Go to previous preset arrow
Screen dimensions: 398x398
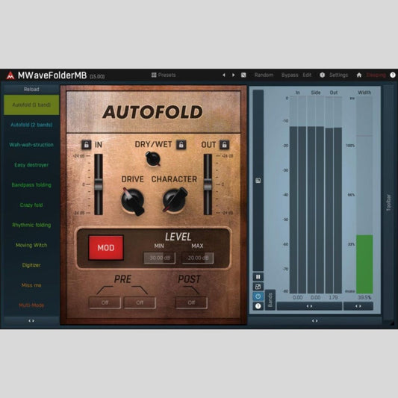coord(224,75)
